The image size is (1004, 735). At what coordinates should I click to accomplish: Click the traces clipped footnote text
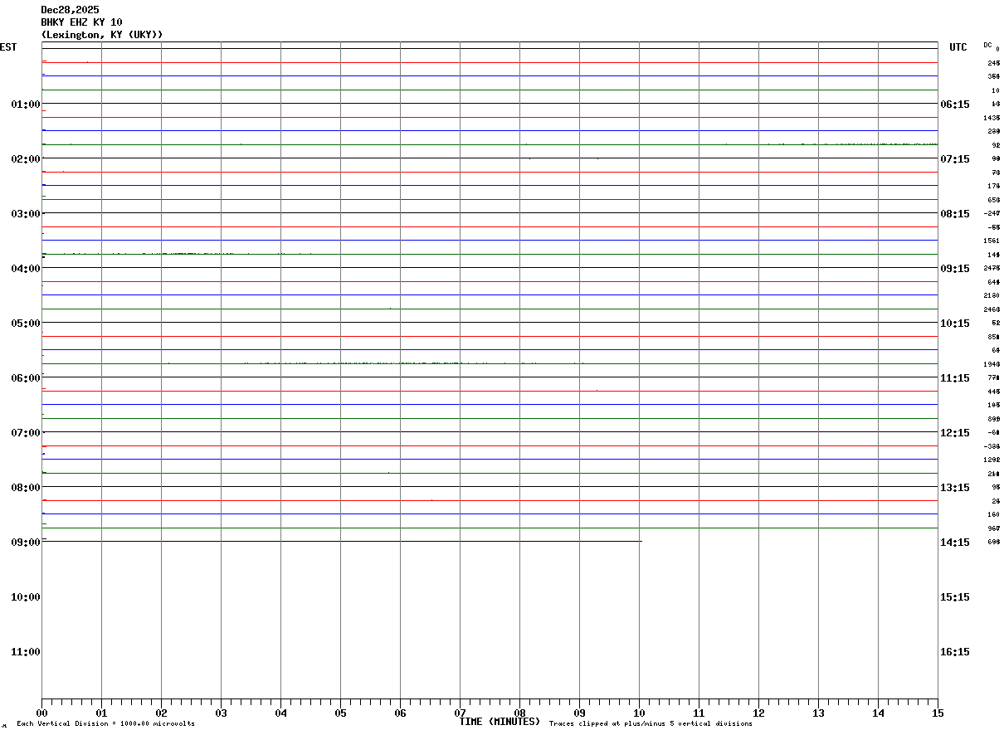[651, 724]
